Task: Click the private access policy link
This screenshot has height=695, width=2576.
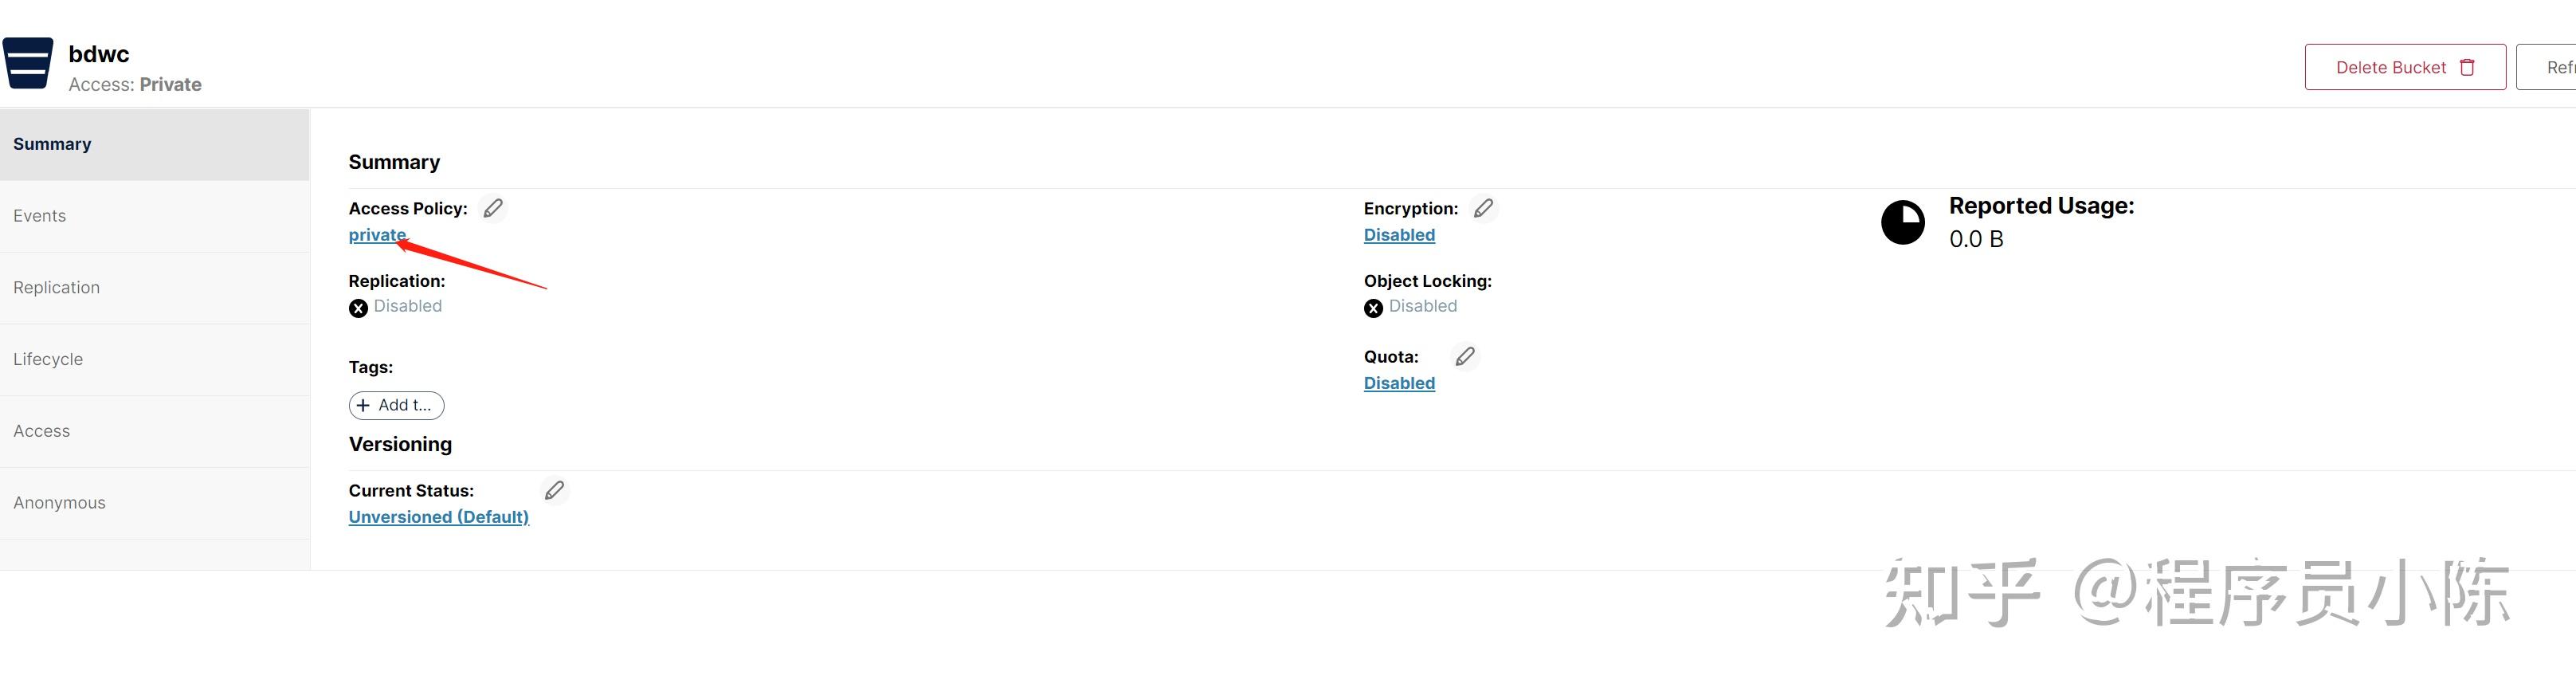Action: (x=377, y=235)
